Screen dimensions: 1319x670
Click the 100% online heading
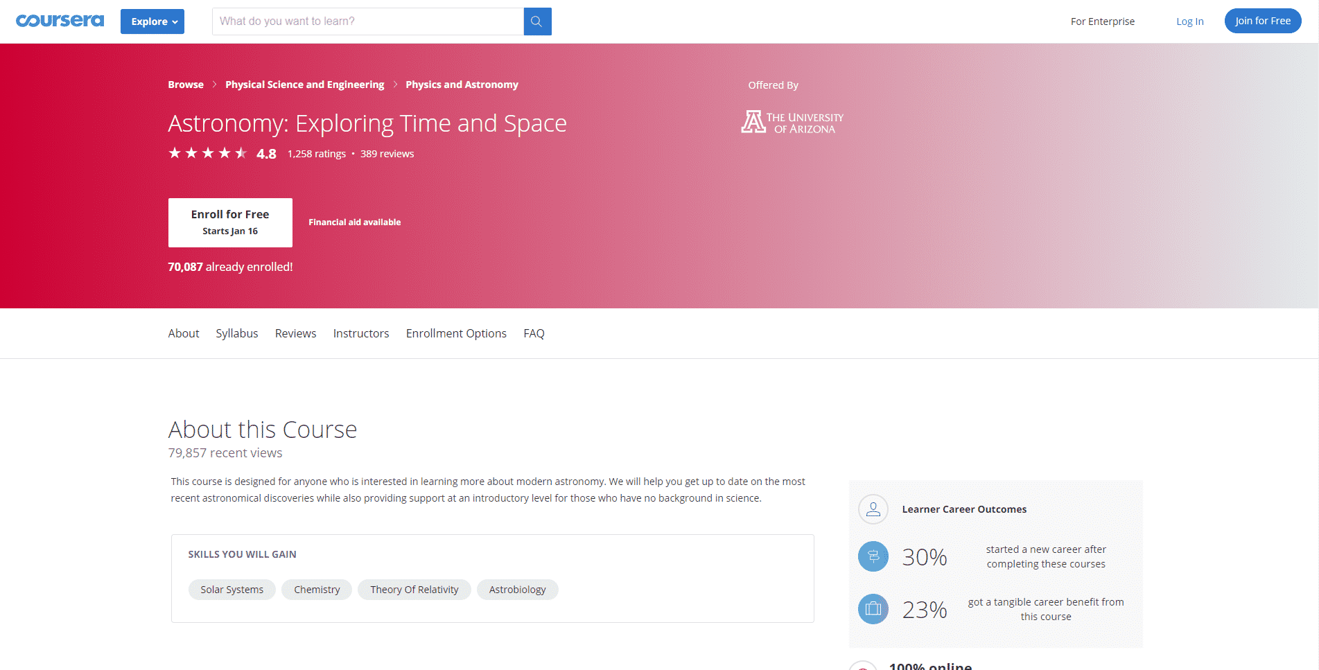point(930,666)
